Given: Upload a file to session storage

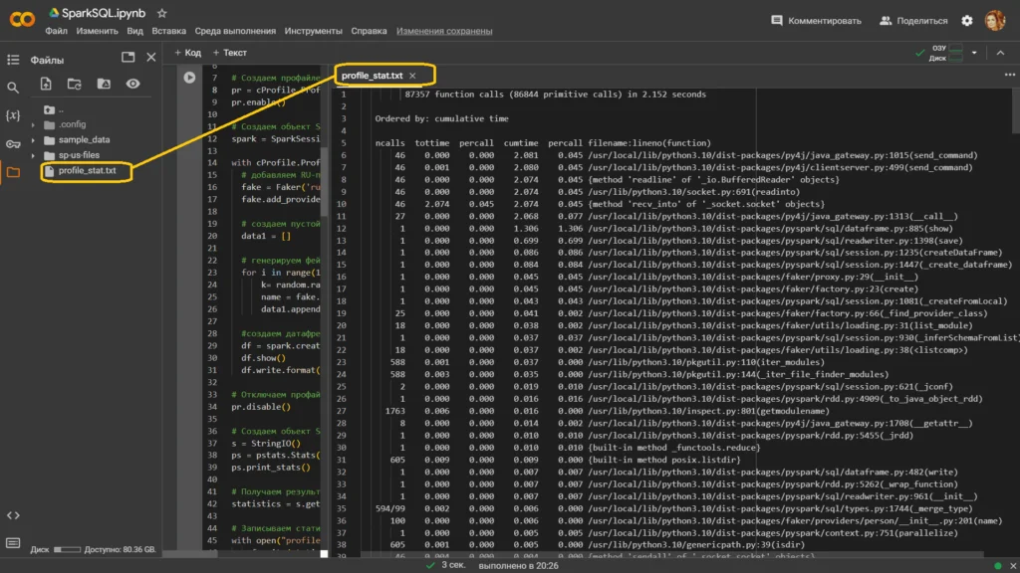Looking at the screenshot, I should [46, 84].
